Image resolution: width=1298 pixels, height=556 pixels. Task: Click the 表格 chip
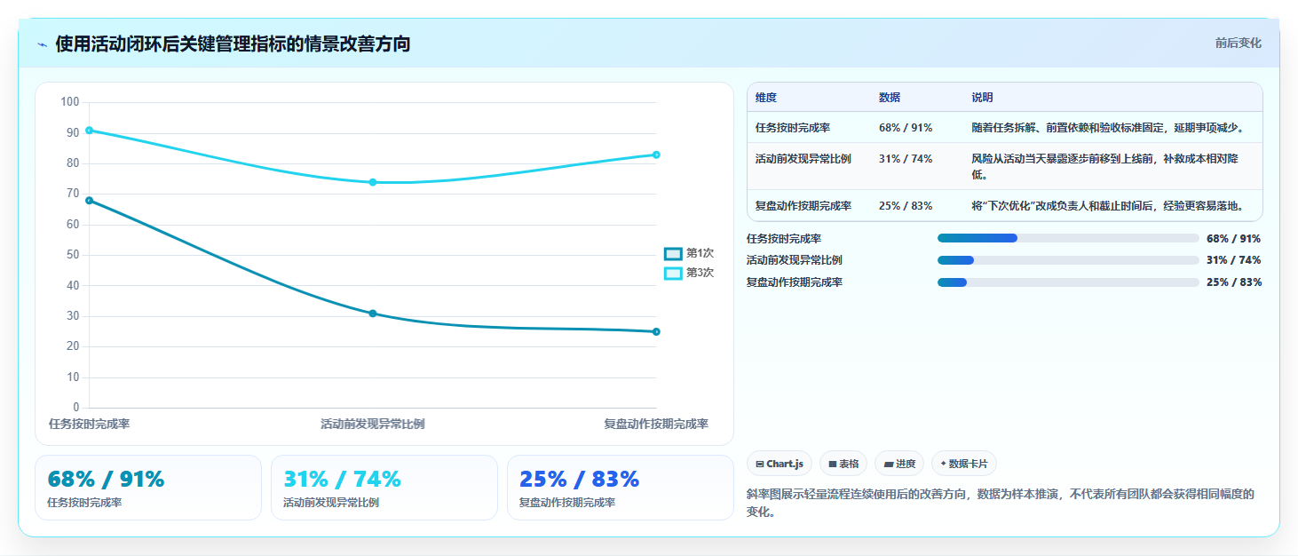click(843, 464)
